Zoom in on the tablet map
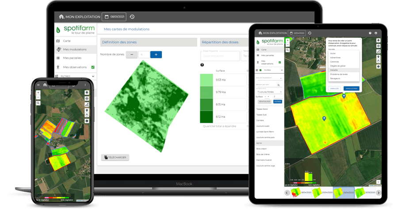Viewport: 398px width, 209px height. point(287,40)
